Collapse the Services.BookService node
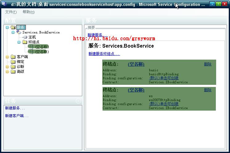Viewport: 230px width, 153px height. tap(13, 32)
